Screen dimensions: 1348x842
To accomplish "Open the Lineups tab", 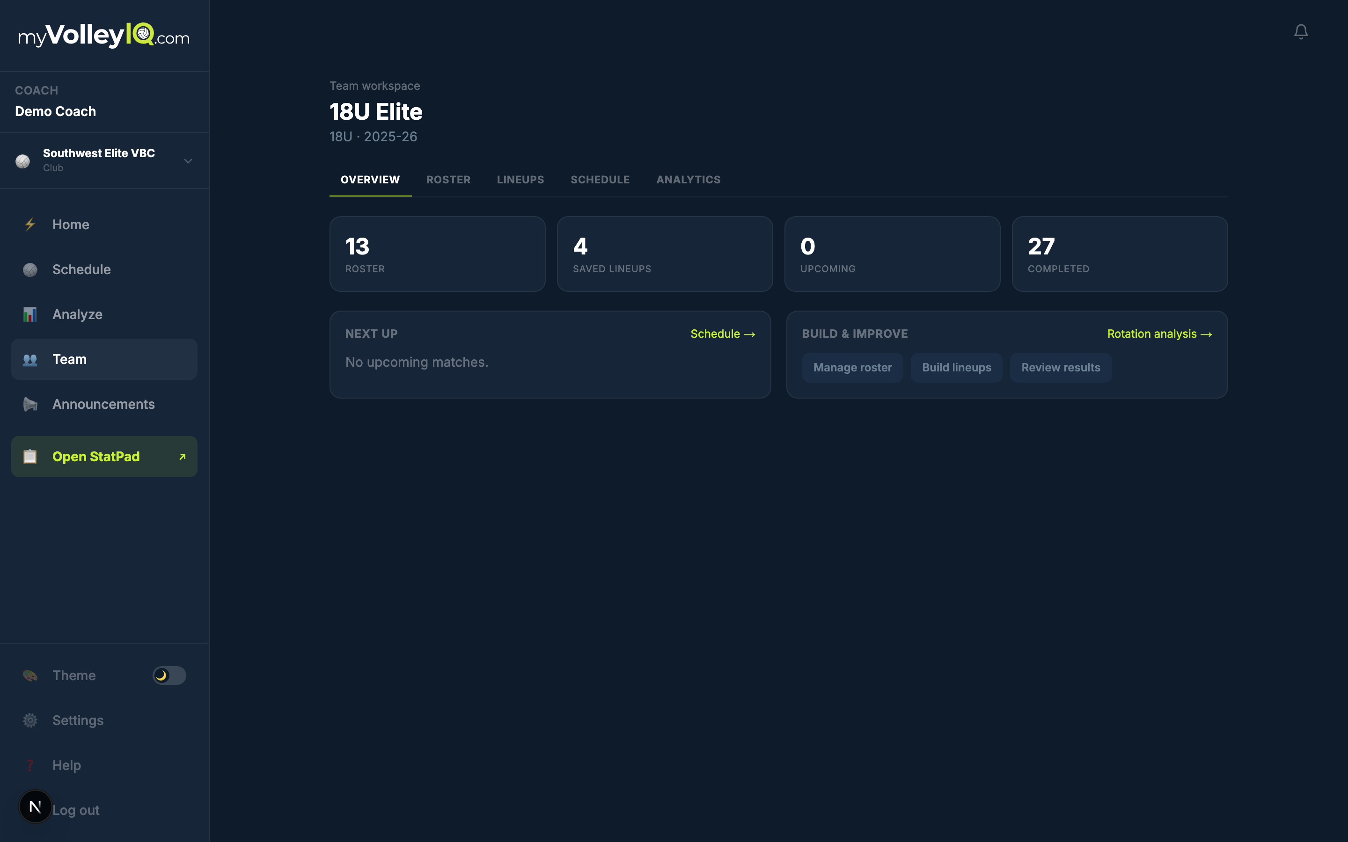I will (x=520, y=180).
